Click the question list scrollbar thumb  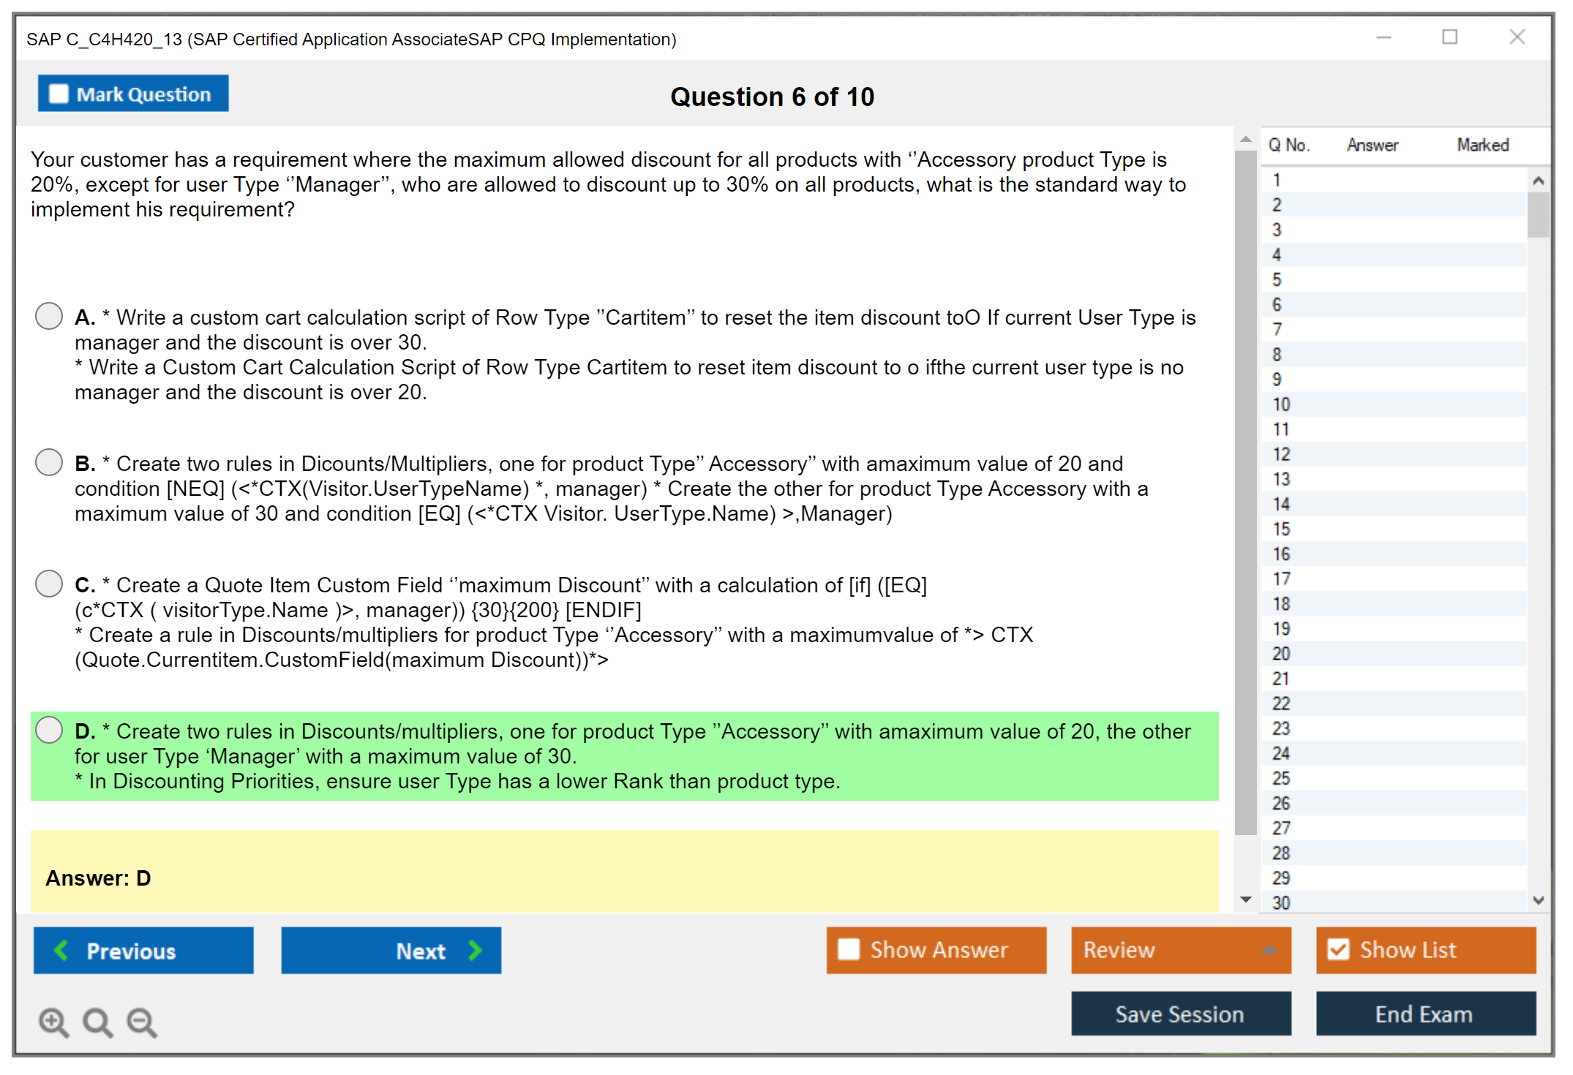pos(1538,214)
